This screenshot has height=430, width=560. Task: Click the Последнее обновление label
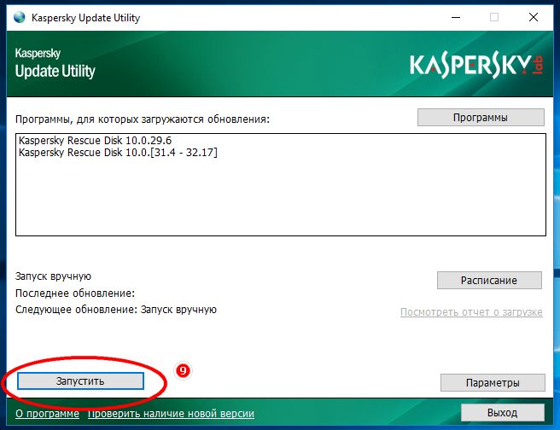75,293
